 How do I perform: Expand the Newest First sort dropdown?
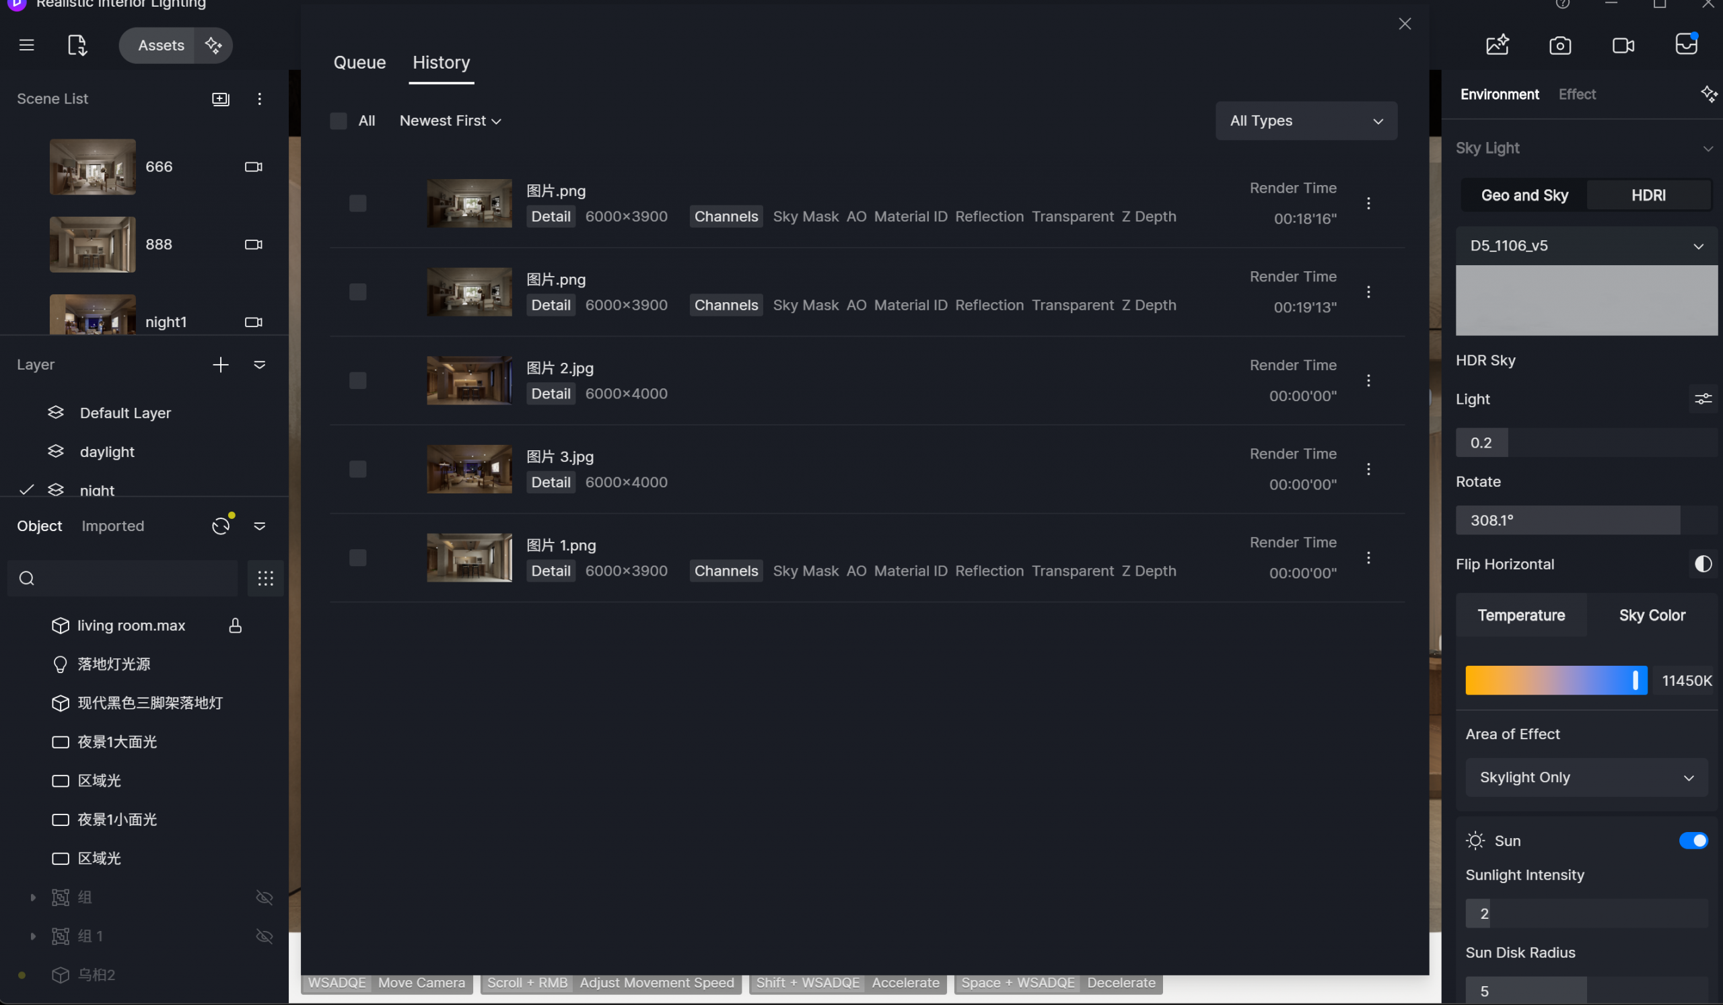point(450,121)
